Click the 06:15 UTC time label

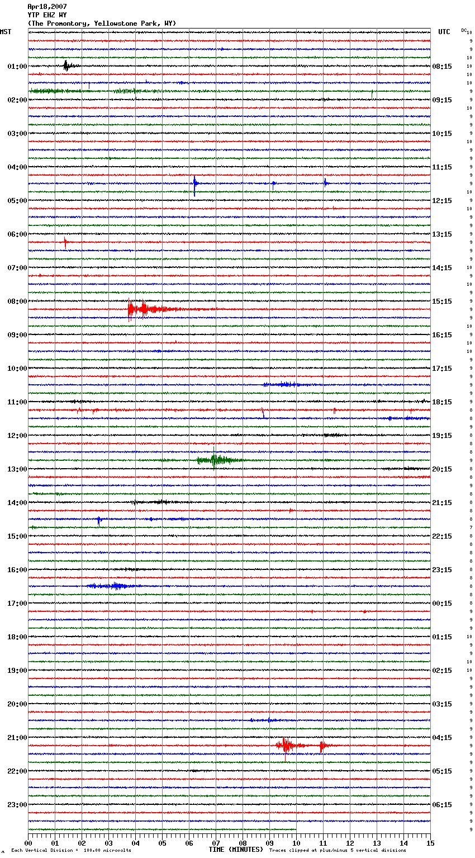(x=442, y=805)
